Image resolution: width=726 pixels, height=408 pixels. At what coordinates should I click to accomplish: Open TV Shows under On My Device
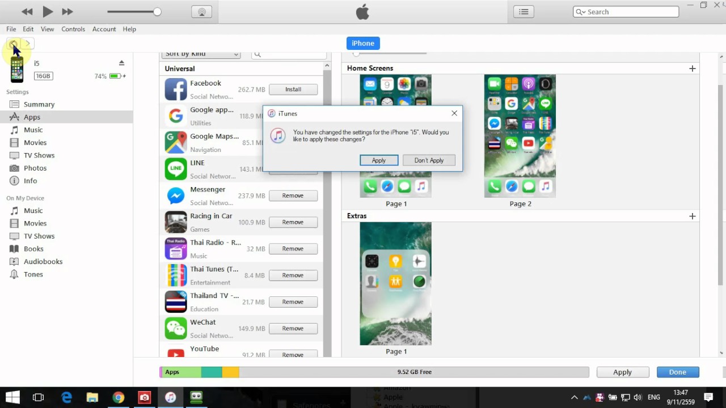(39, 236)
